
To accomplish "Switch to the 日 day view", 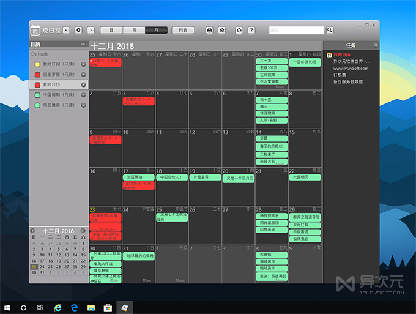I will coord(111,30).
